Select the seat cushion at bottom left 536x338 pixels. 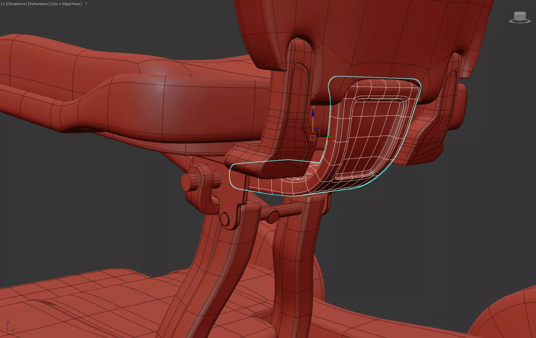(x=94, y=304)
